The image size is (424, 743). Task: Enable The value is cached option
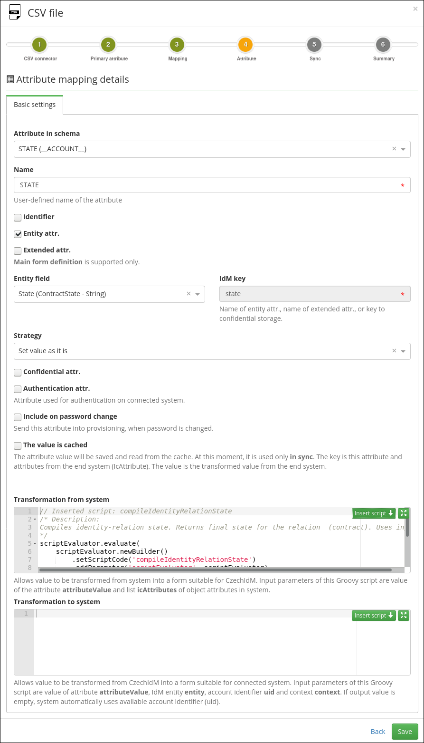click(x=18, y=445)
